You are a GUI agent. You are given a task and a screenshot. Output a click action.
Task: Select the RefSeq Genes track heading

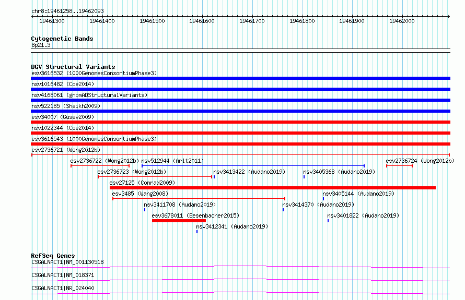(53, 256)
